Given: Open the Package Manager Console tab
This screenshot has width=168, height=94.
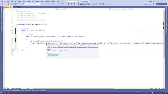Looking at the screenshot, I should coord(18,91).
